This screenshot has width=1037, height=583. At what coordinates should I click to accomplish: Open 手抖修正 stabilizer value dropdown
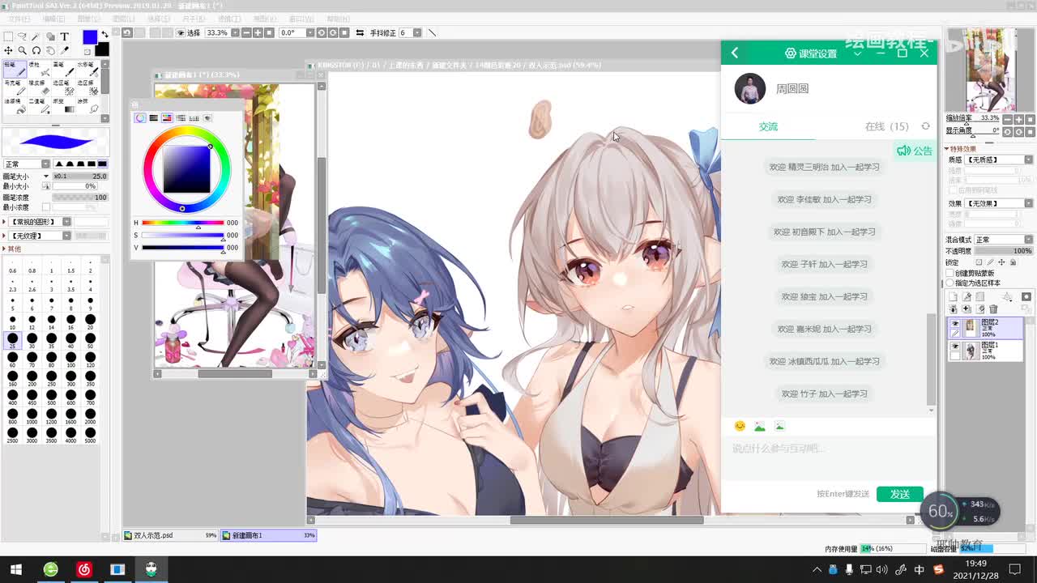click(417, 33)
